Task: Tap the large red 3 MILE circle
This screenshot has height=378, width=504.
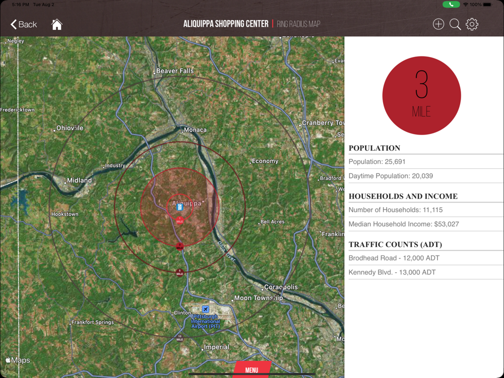Action: pos(421,95)
